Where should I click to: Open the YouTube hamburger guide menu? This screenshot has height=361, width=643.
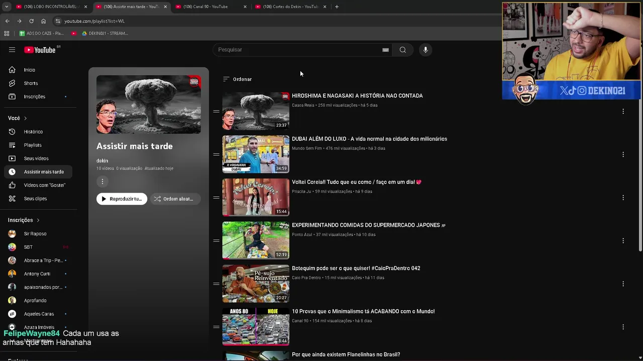click(12, 50)
